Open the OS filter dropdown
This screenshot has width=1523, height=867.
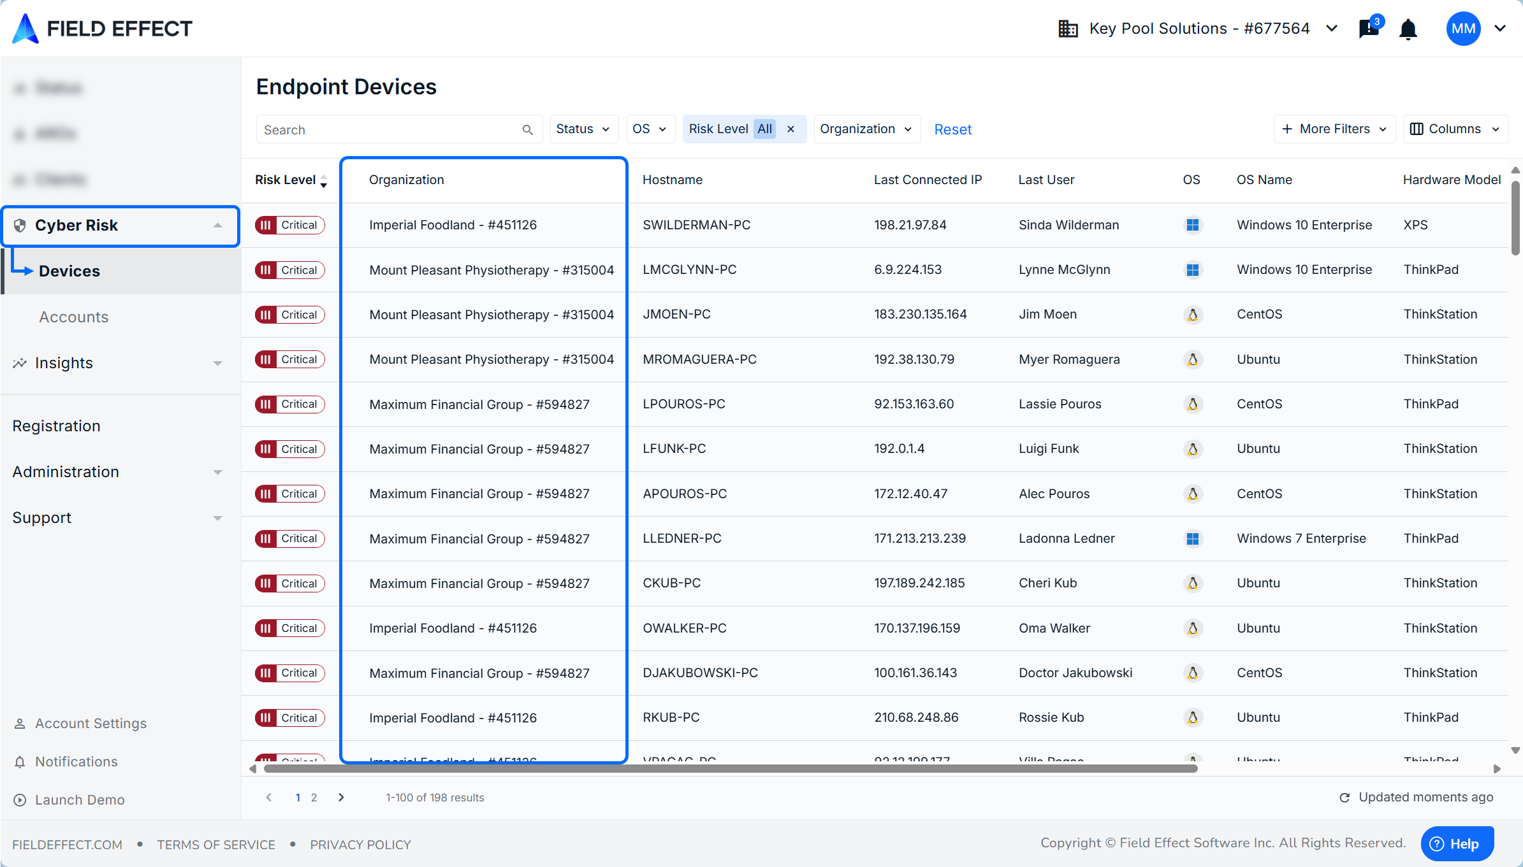pos(649,129)
